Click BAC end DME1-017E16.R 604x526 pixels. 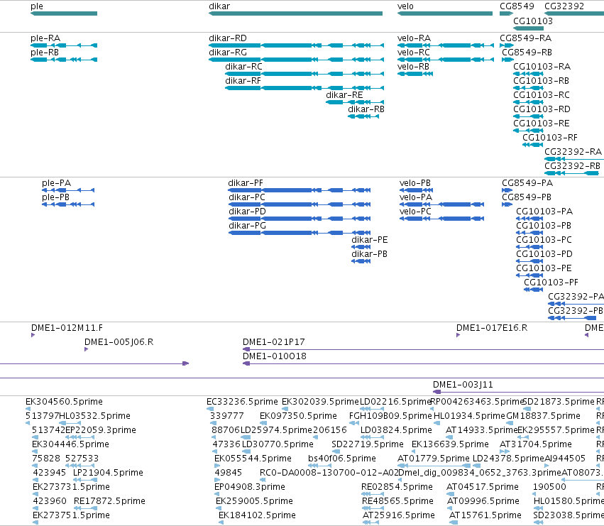[x=492, y=328]
